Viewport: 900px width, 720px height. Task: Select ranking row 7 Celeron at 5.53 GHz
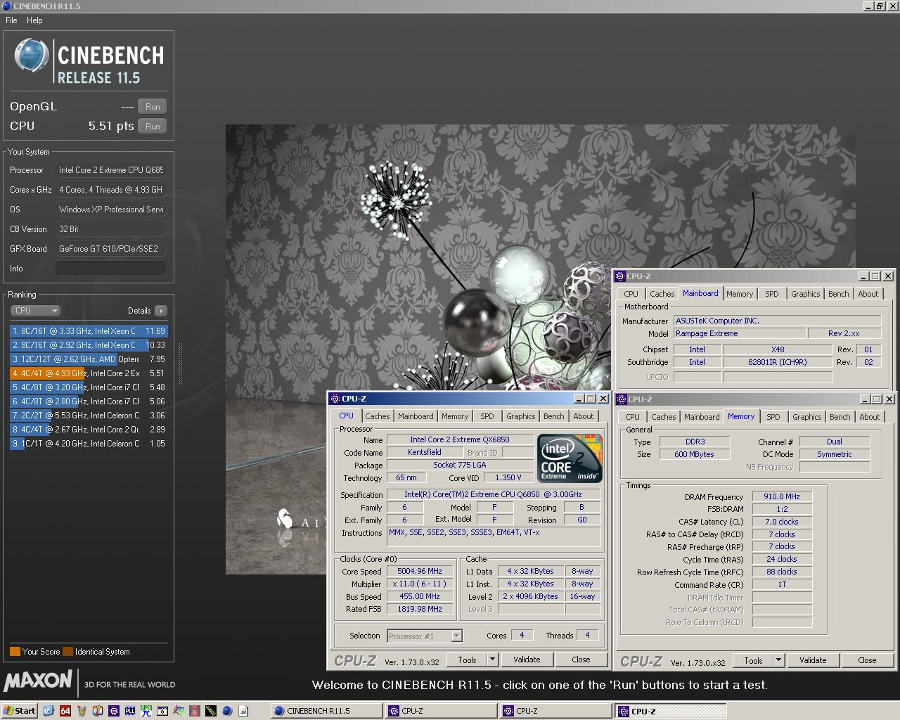[89, 415]
